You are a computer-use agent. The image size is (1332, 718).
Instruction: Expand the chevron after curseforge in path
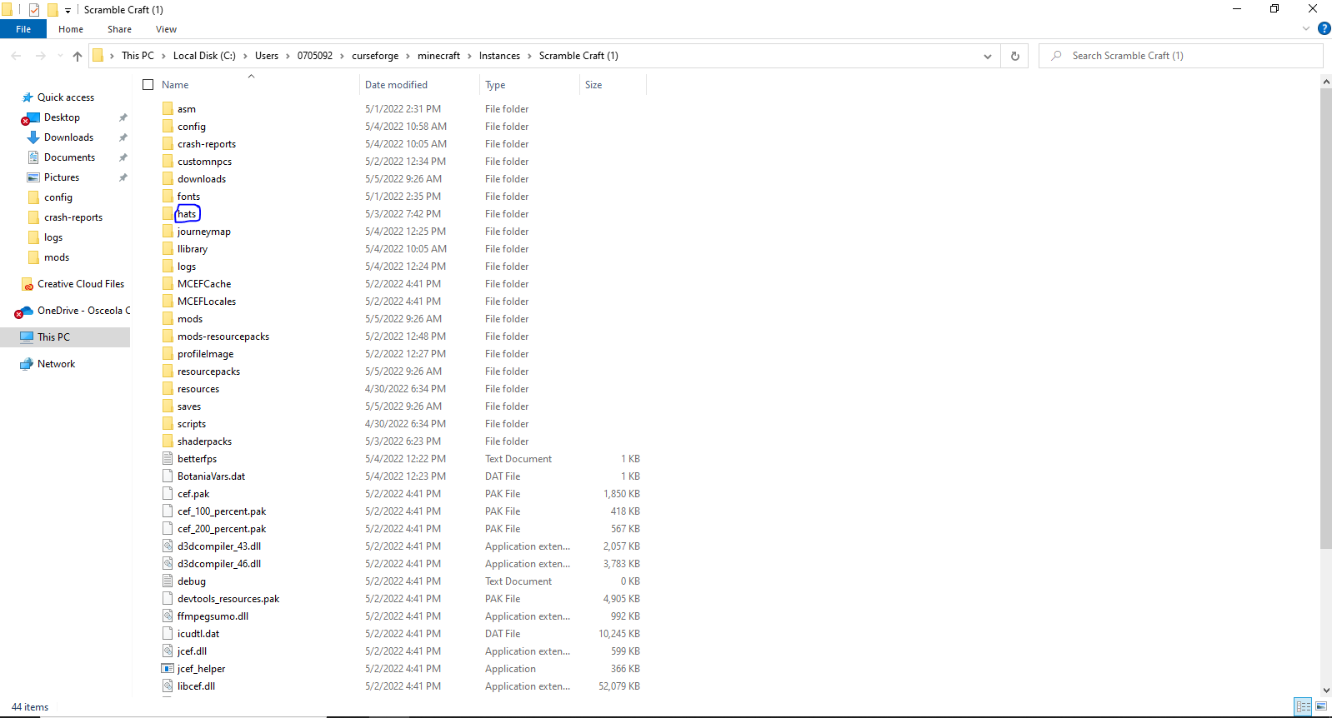pos(408,56)
